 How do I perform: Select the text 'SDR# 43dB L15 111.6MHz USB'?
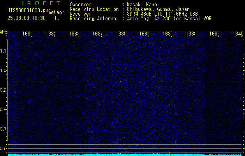click(x=162, y=14)
